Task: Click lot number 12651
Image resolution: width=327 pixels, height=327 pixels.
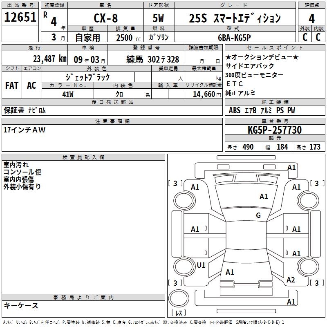Action: pyautogui.click(x=20, y=17)
